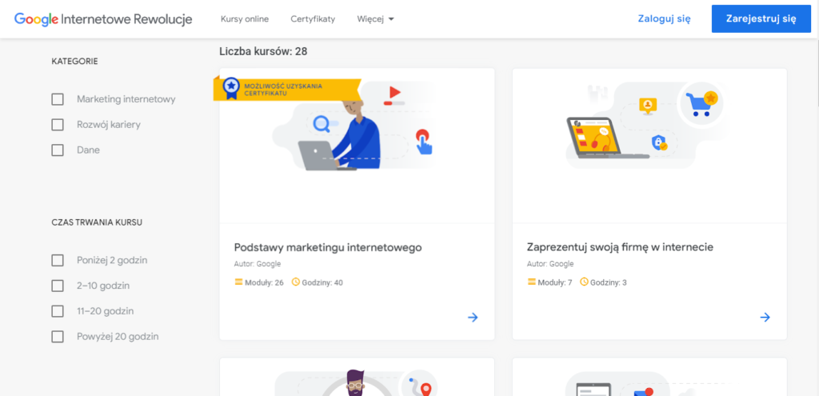Open Zaprezentuj swoją firmę w internecie title
819x396 pixels.
(x=620, y=247)
